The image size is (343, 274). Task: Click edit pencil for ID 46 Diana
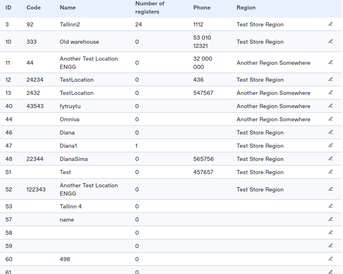[x=330, y=132]
